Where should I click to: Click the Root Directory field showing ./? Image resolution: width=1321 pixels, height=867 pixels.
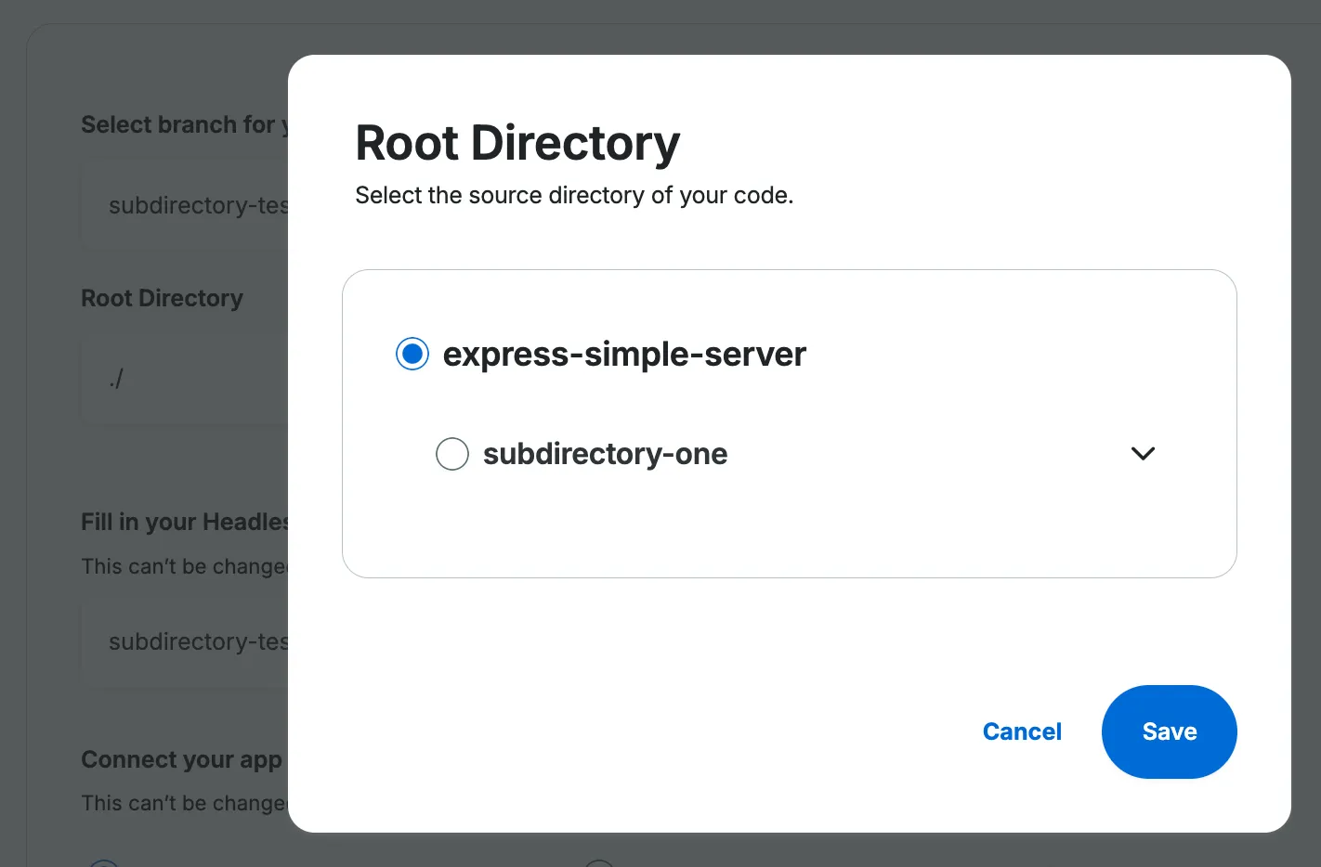click(186, 379)
